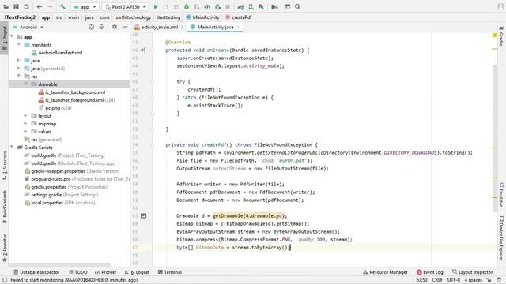Screen dimensions: 506x284
Task: Collapse all in the Project panel
Action: click(x=102, y=27)
